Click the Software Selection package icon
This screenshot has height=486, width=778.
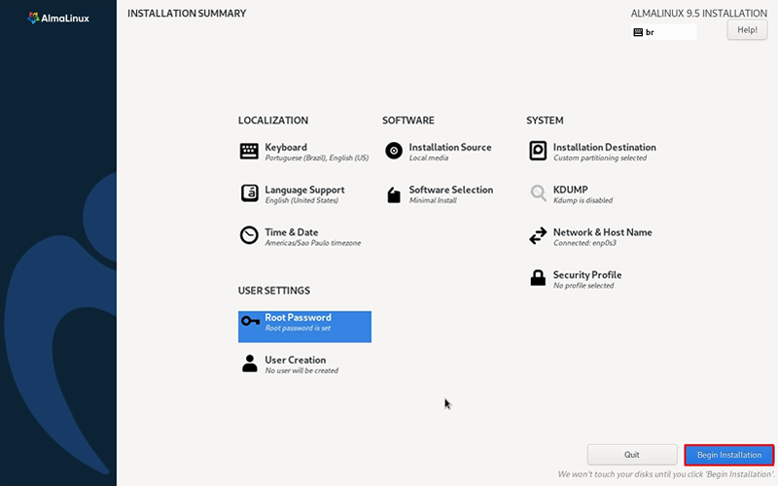pyautogui.click(x=394, y=195)
